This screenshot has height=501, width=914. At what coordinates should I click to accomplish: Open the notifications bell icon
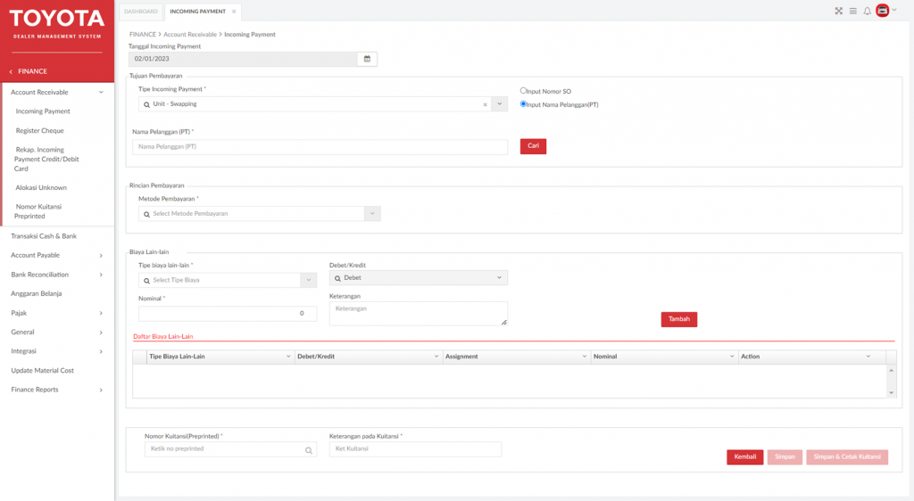pyautogui.click(x=868, y=11)
